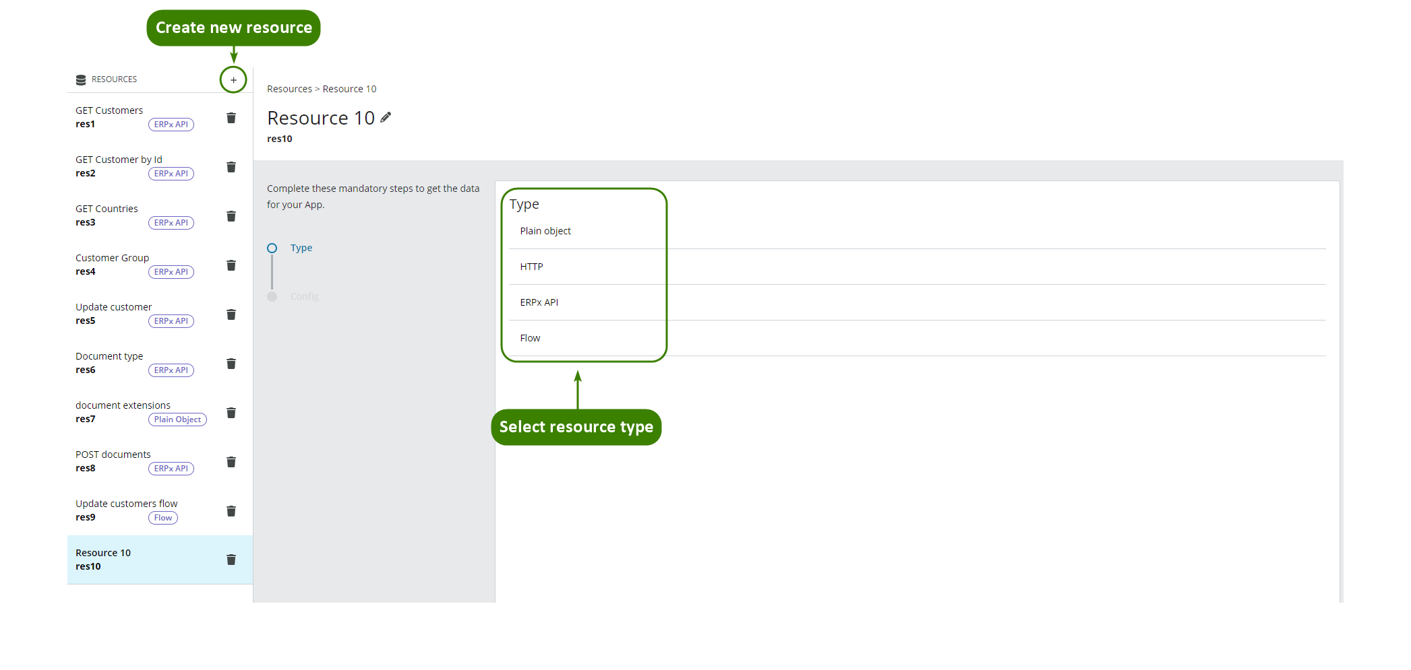
Task: Delete the GET Customers resource
Action: 231,118
